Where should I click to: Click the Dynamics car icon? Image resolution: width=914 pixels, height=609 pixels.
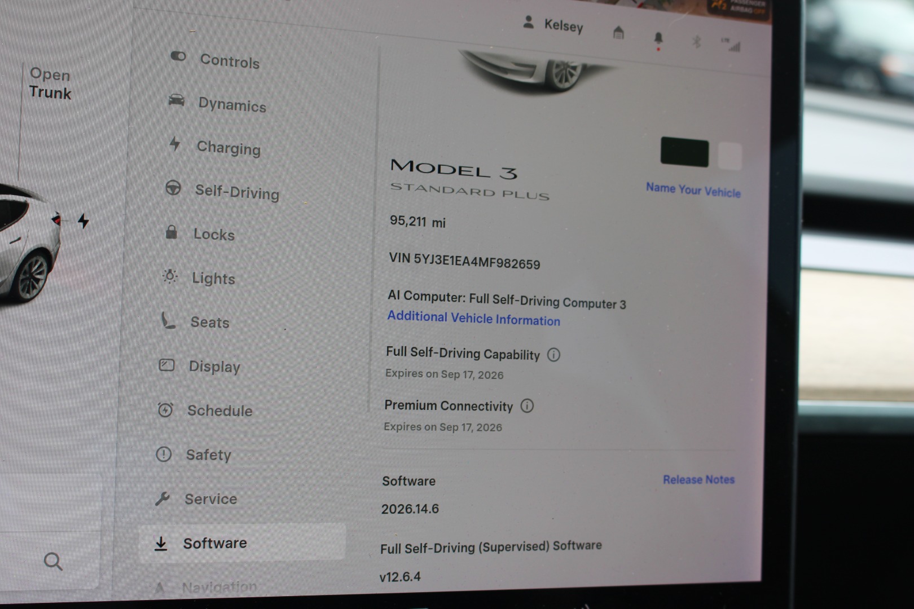tap(177, 100)
